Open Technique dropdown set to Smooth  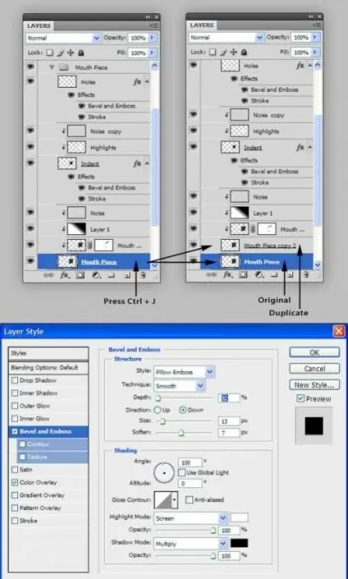click(179, 386)
